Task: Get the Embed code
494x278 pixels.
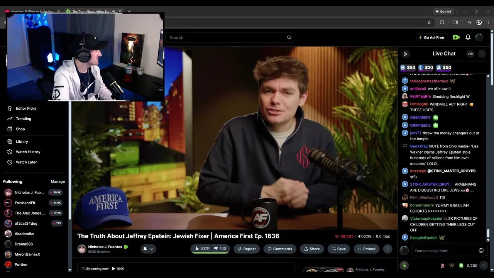Action: 367,249
